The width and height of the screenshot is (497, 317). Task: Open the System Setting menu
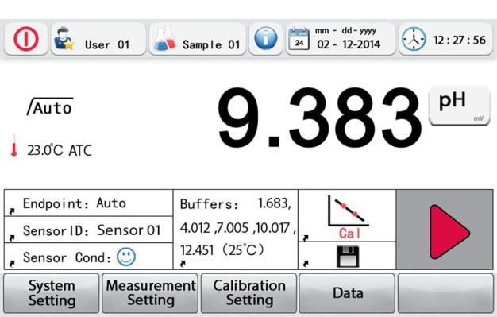pos(52,293)
